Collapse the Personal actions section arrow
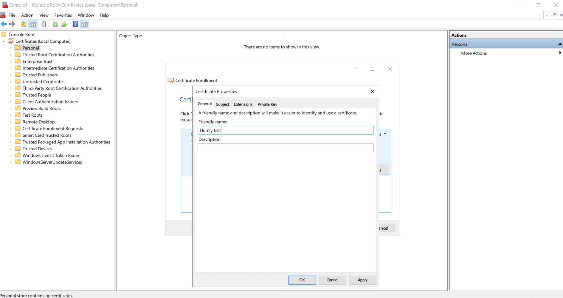The image size is (563, 298). click(560, 44)
